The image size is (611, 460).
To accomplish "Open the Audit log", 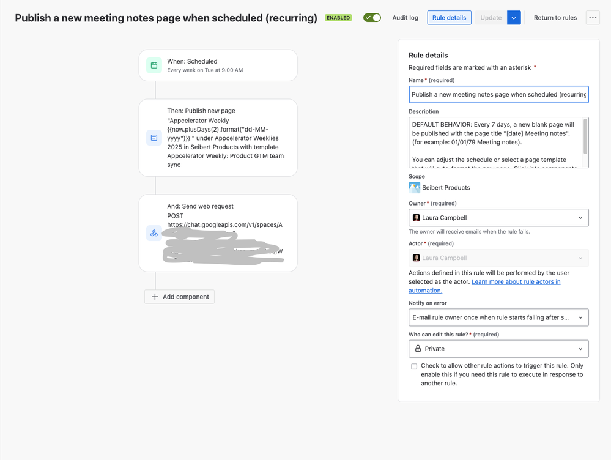I will coord(405,18).
